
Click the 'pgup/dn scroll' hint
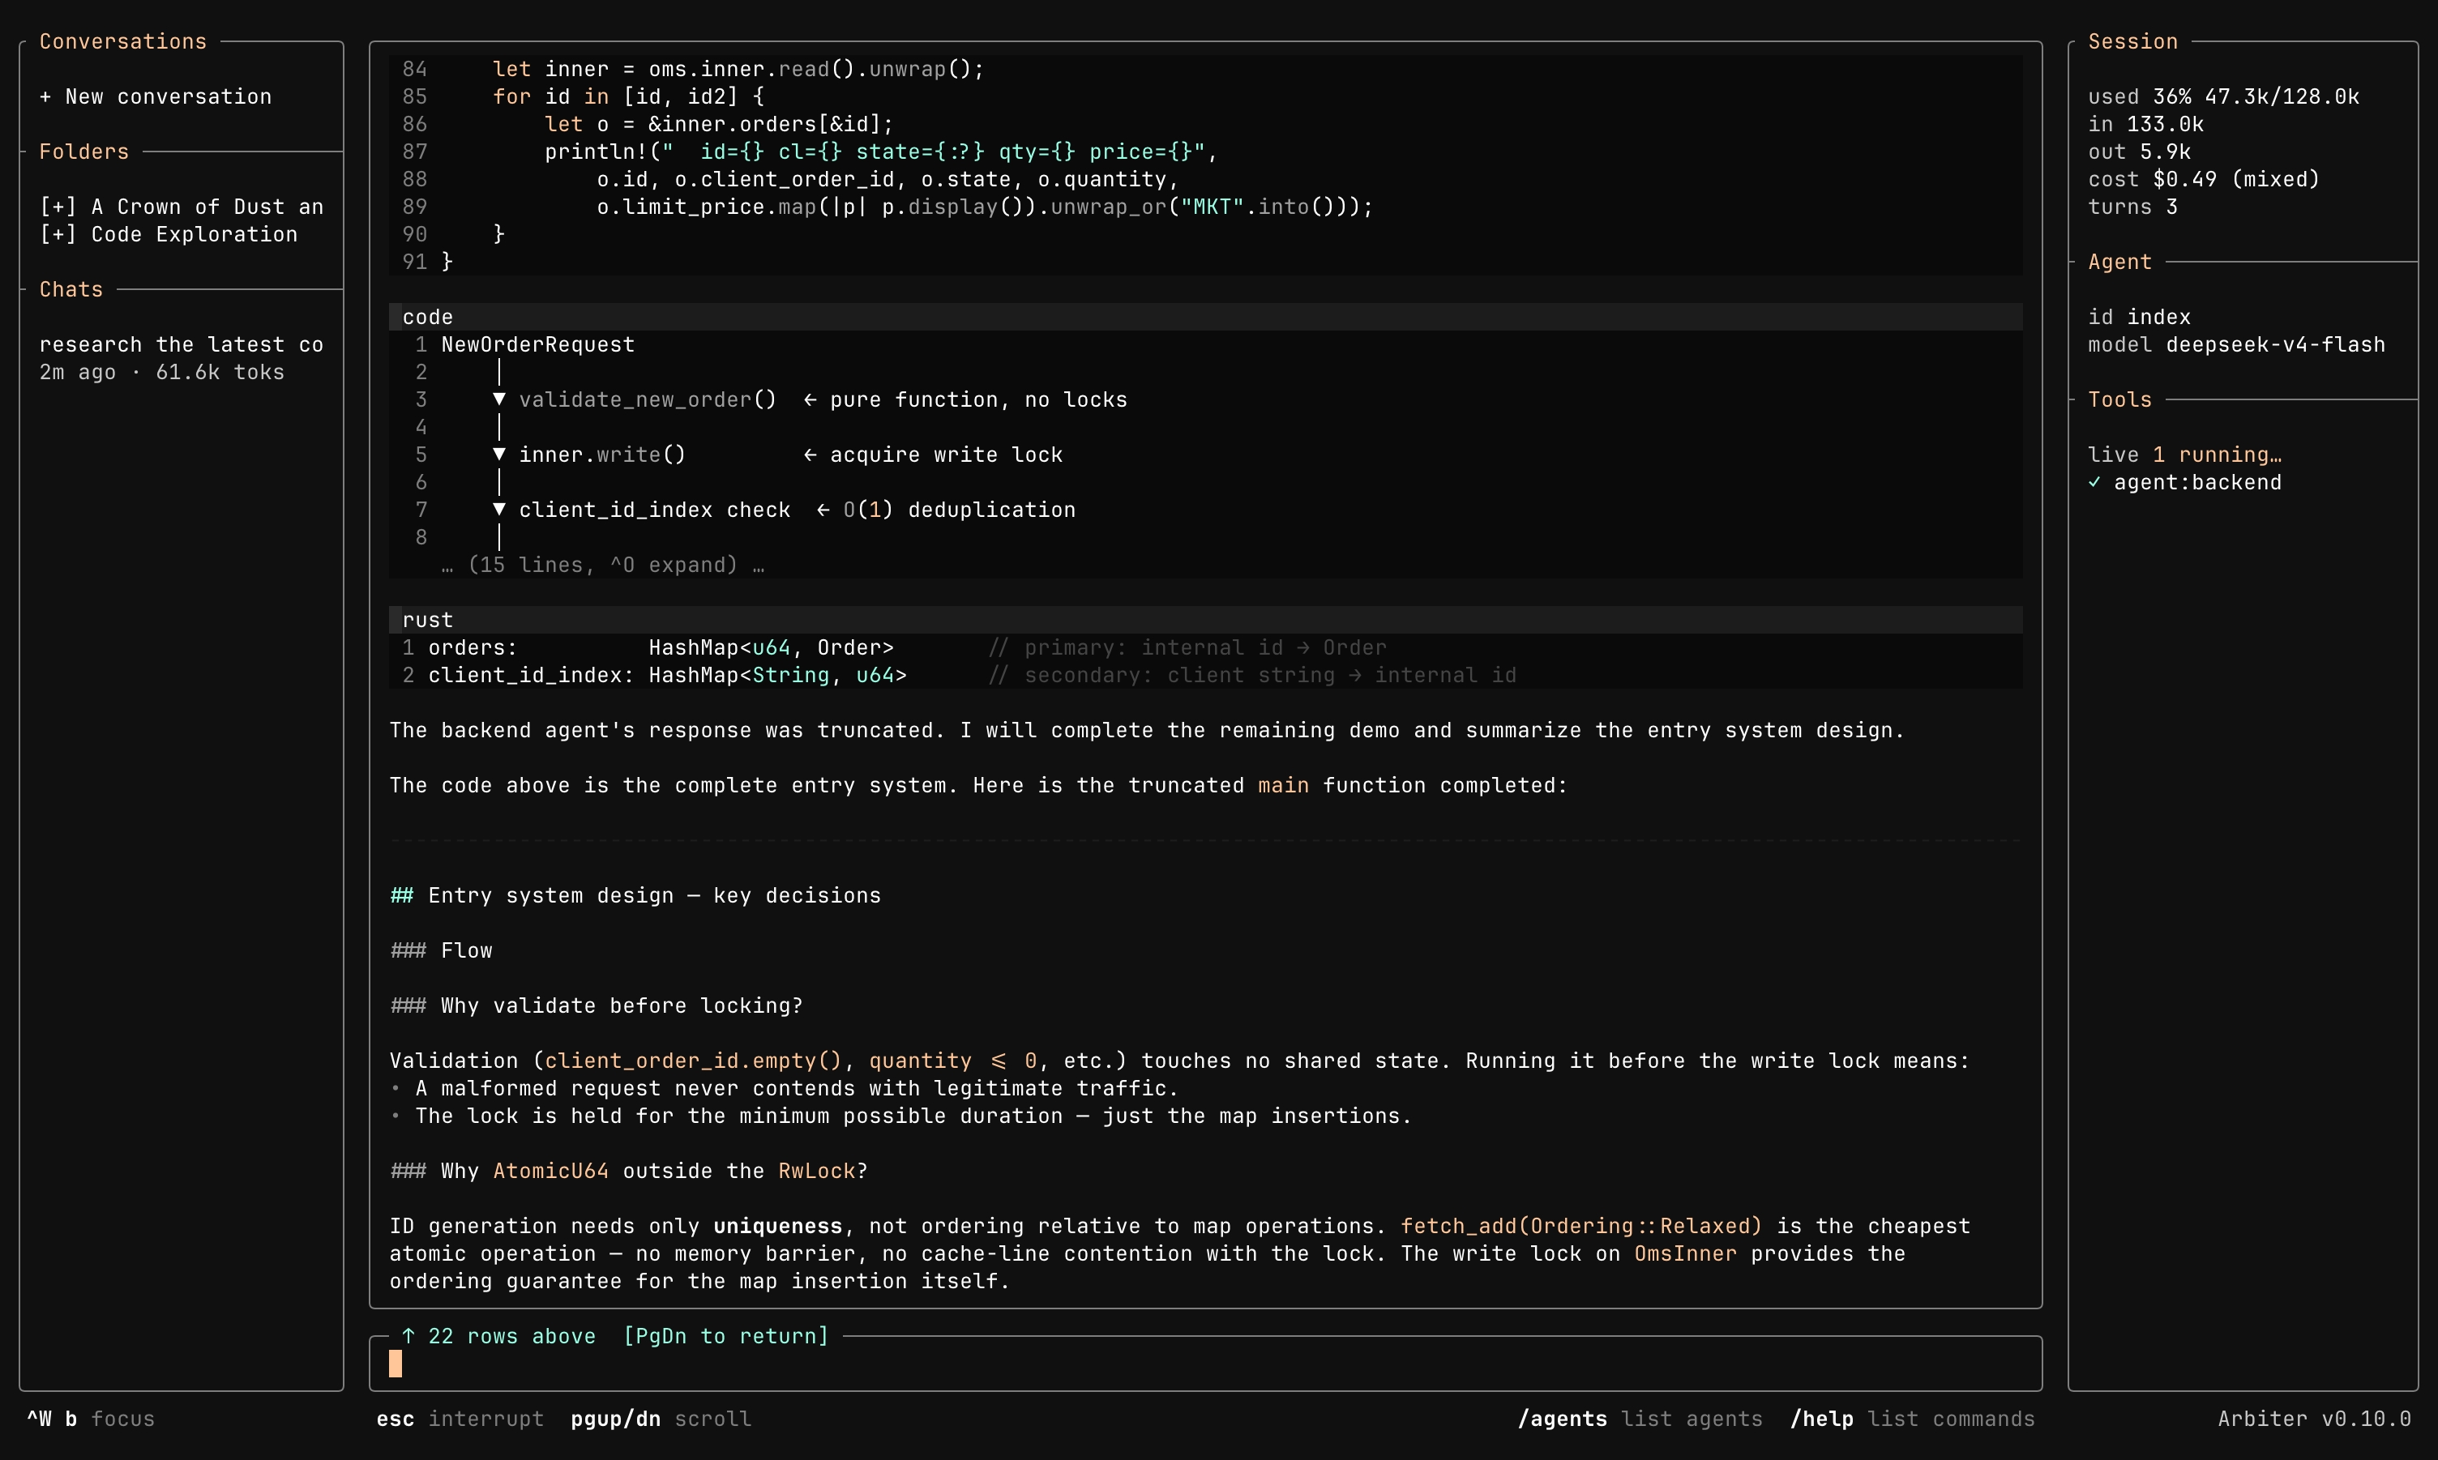pyautogui.click(x=661, y=1419)
